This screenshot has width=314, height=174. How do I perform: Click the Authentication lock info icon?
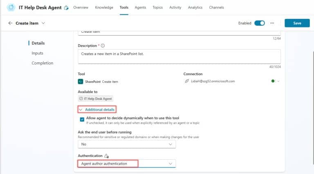[107, 156]
